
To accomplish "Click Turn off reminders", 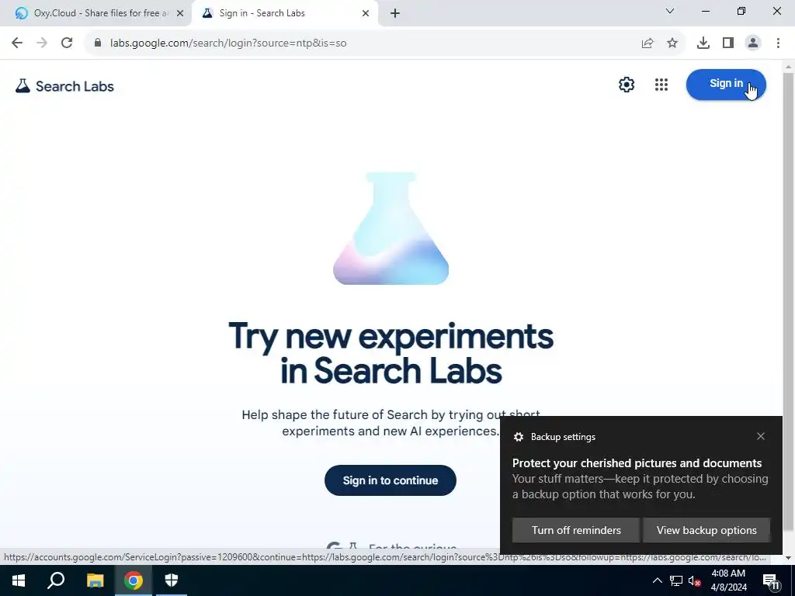I will pos(576,530).
